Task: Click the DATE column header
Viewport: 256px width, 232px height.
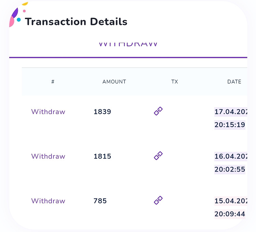Action: [234, 82]
